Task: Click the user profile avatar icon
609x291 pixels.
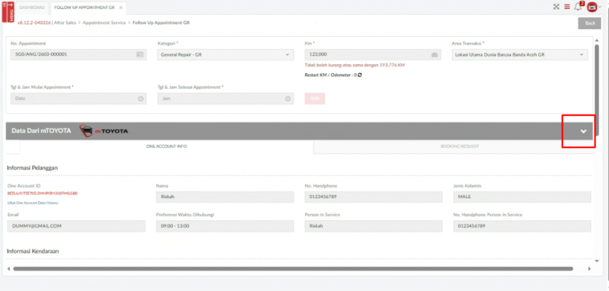Action: (592, 7)
